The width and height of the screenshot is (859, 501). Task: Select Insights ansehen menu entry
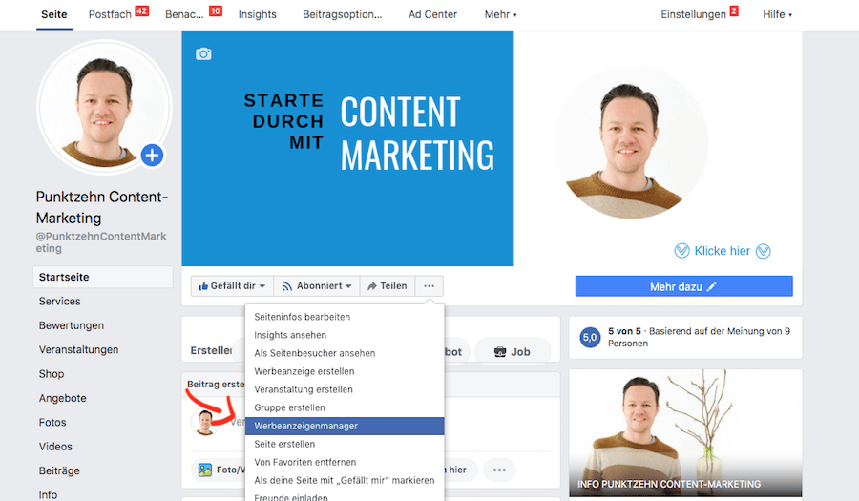click(345, 335)
